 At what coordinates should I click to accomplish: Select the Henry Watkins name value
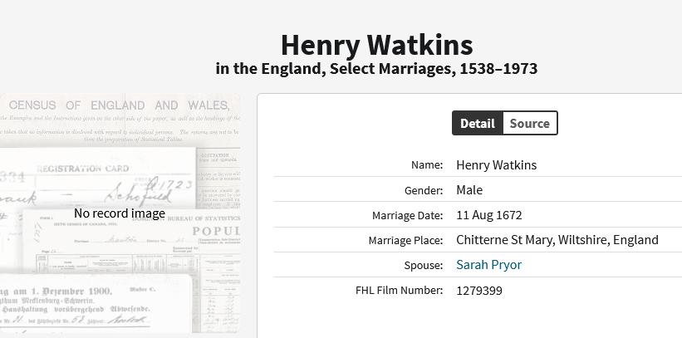(x=496, y=165)
